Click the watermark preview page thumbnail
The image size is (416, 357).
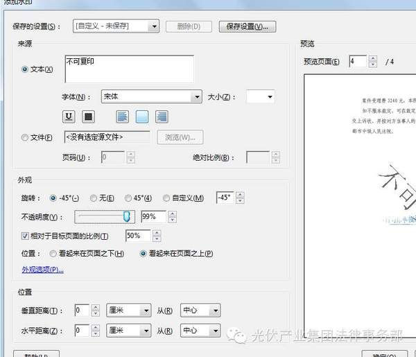point(360,206)
